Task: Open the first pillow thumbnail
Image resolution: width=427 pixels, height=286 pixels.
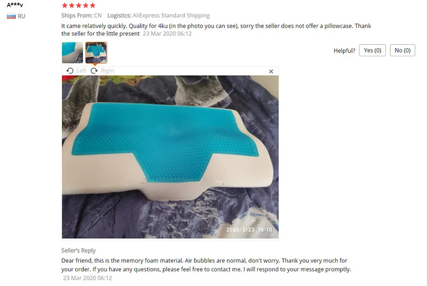Action: point(72,53)
